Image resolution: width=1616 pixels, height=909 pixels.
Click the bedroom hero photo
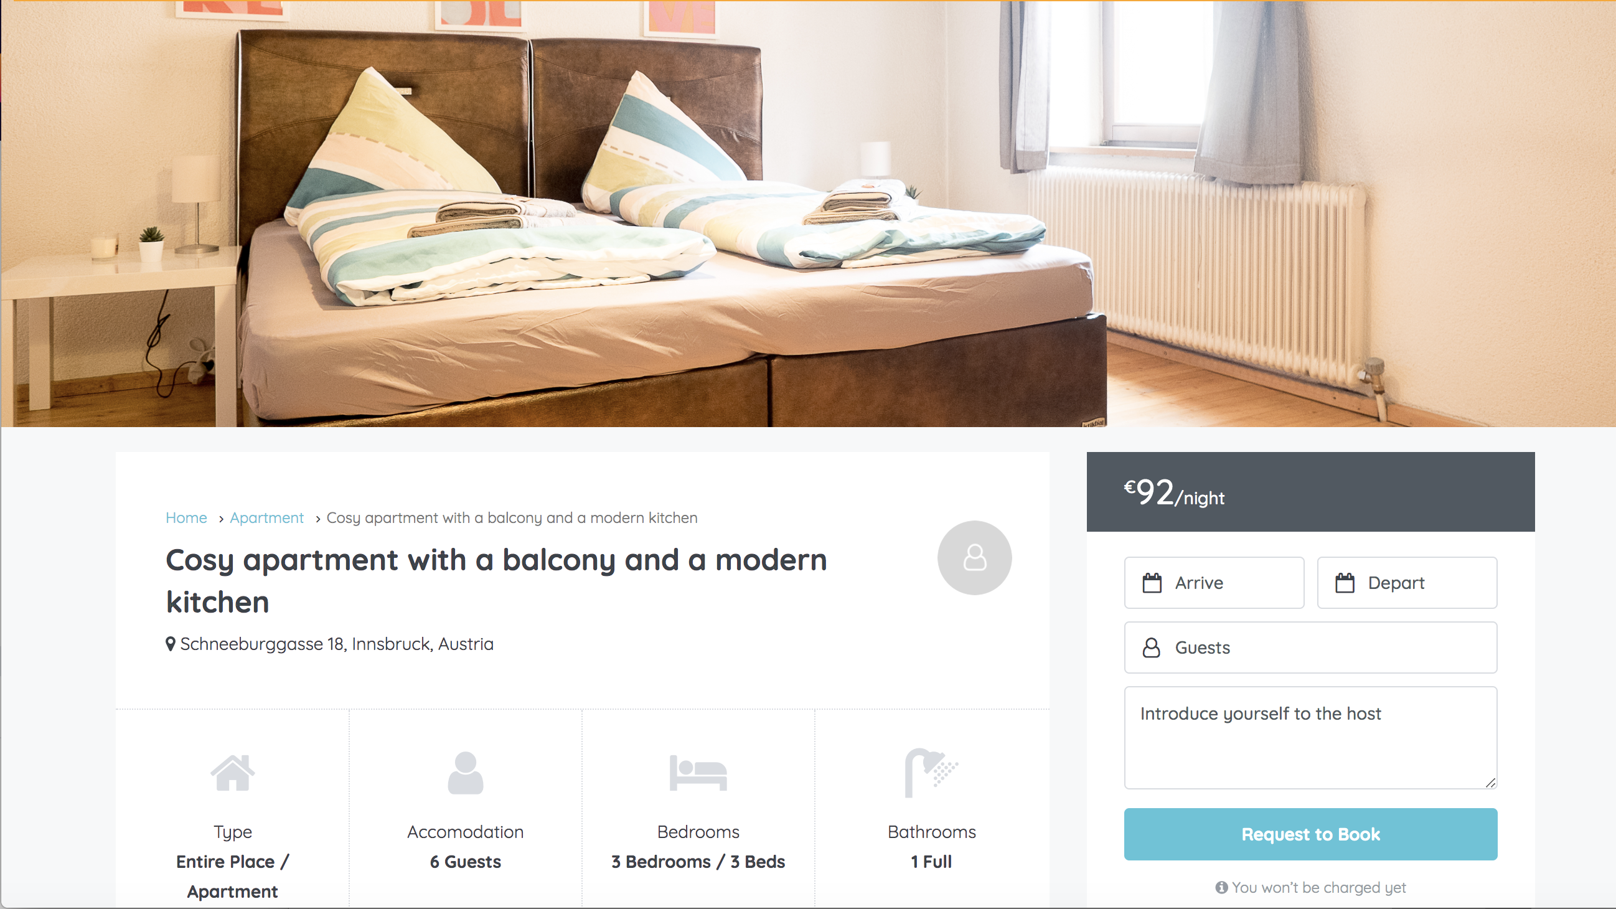tap(808, 214)
